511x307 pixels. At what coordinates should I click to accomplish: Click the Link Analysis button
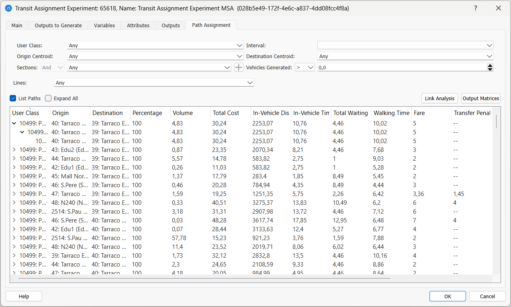point(439,98)
